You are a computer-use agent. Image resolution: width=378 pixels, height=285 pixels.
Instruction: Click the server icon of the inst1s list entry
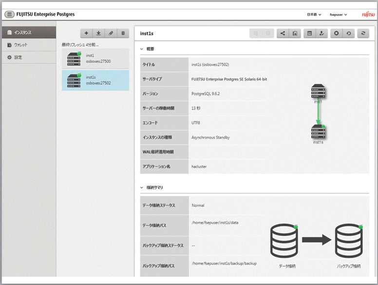(74, 80)
